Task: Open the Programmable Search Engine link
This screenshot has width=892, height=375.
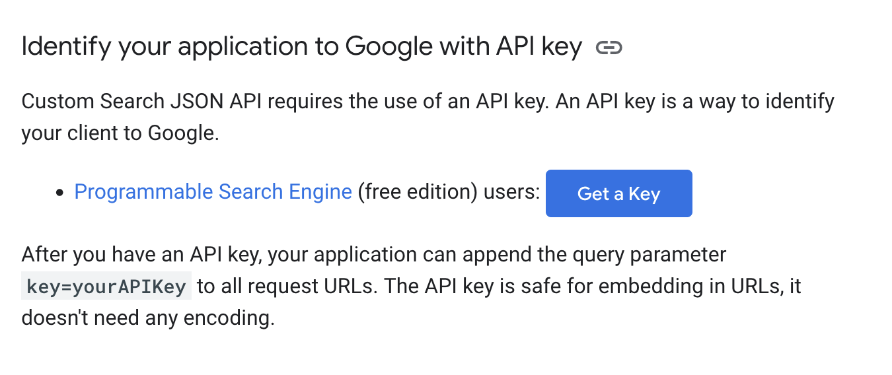Action: pyautogui.click(x=213, y=192)
